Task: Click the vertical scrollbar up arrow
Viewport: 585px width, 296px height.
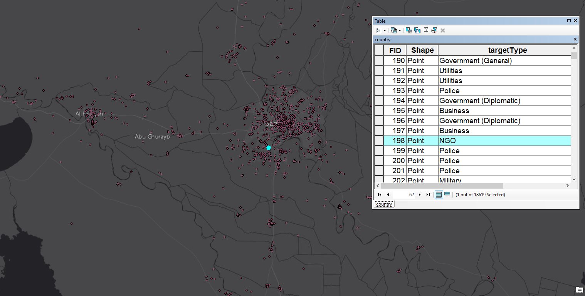Action: pos(574,48)
